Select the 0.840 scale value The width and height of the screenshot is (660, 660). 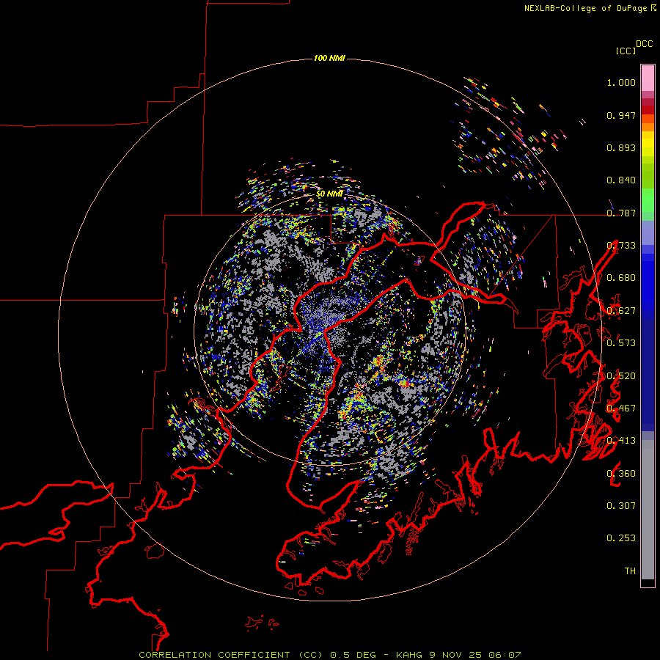(x=621, y=180)
